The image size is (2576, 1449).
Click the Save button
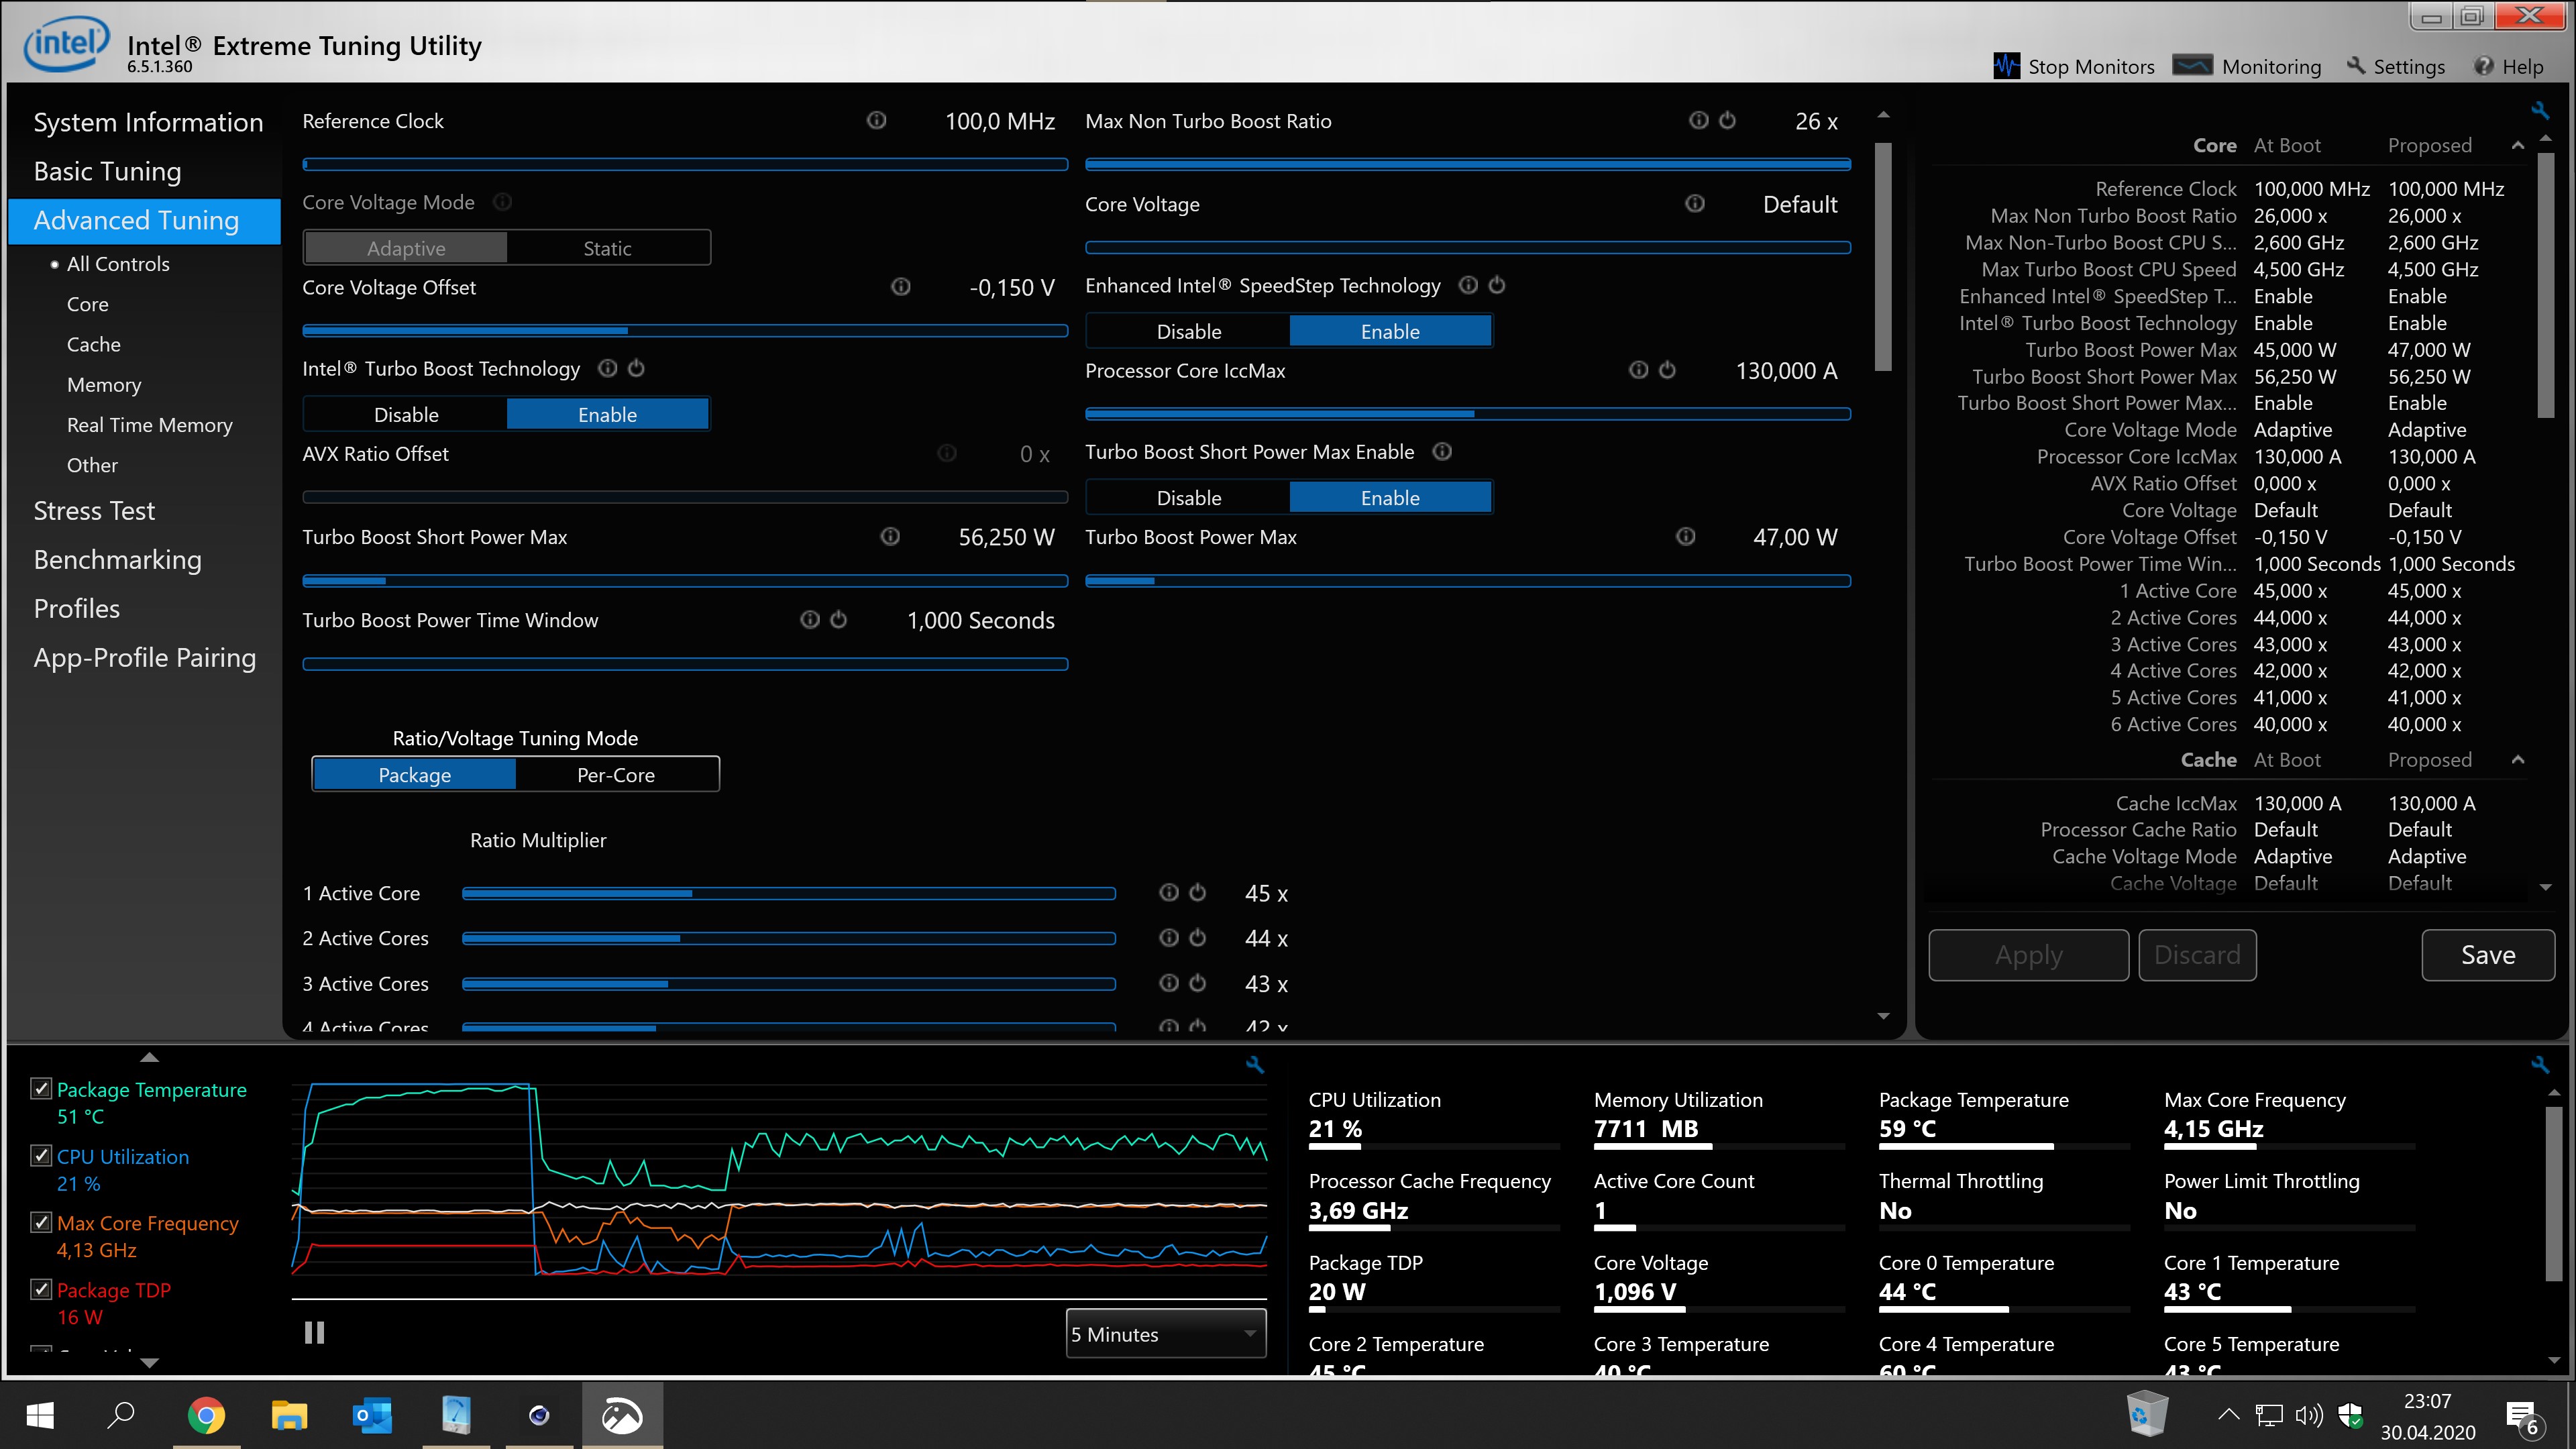pos(2488,955)
